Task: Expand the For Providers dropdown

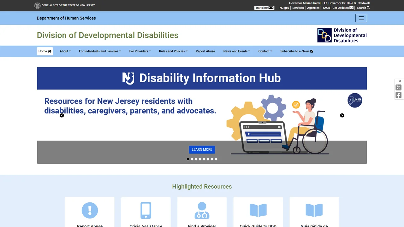Action: pyautogui.click(x=140, y=51)
